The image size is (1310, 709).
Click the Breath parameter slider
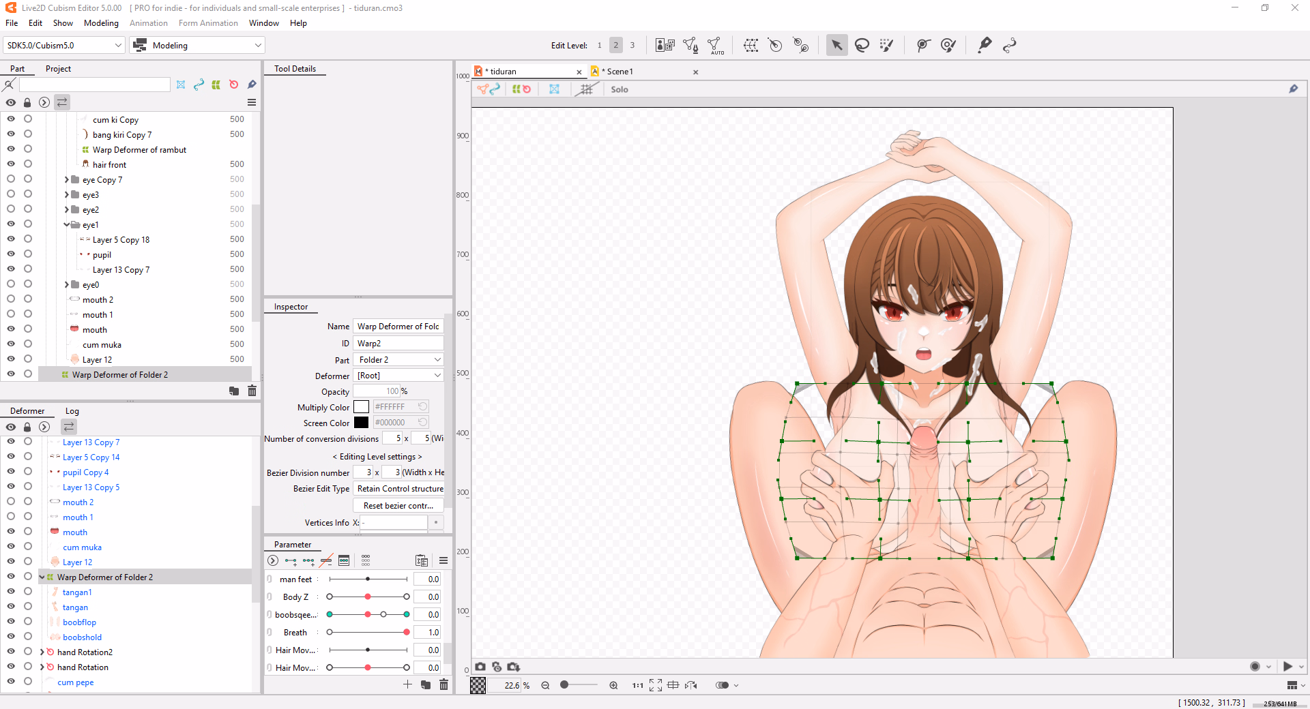368,632
